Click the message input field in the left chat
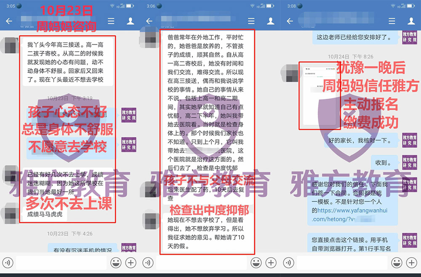Image resolution: width=421 pixels, height=277 pixels. [x=61, y=263]
